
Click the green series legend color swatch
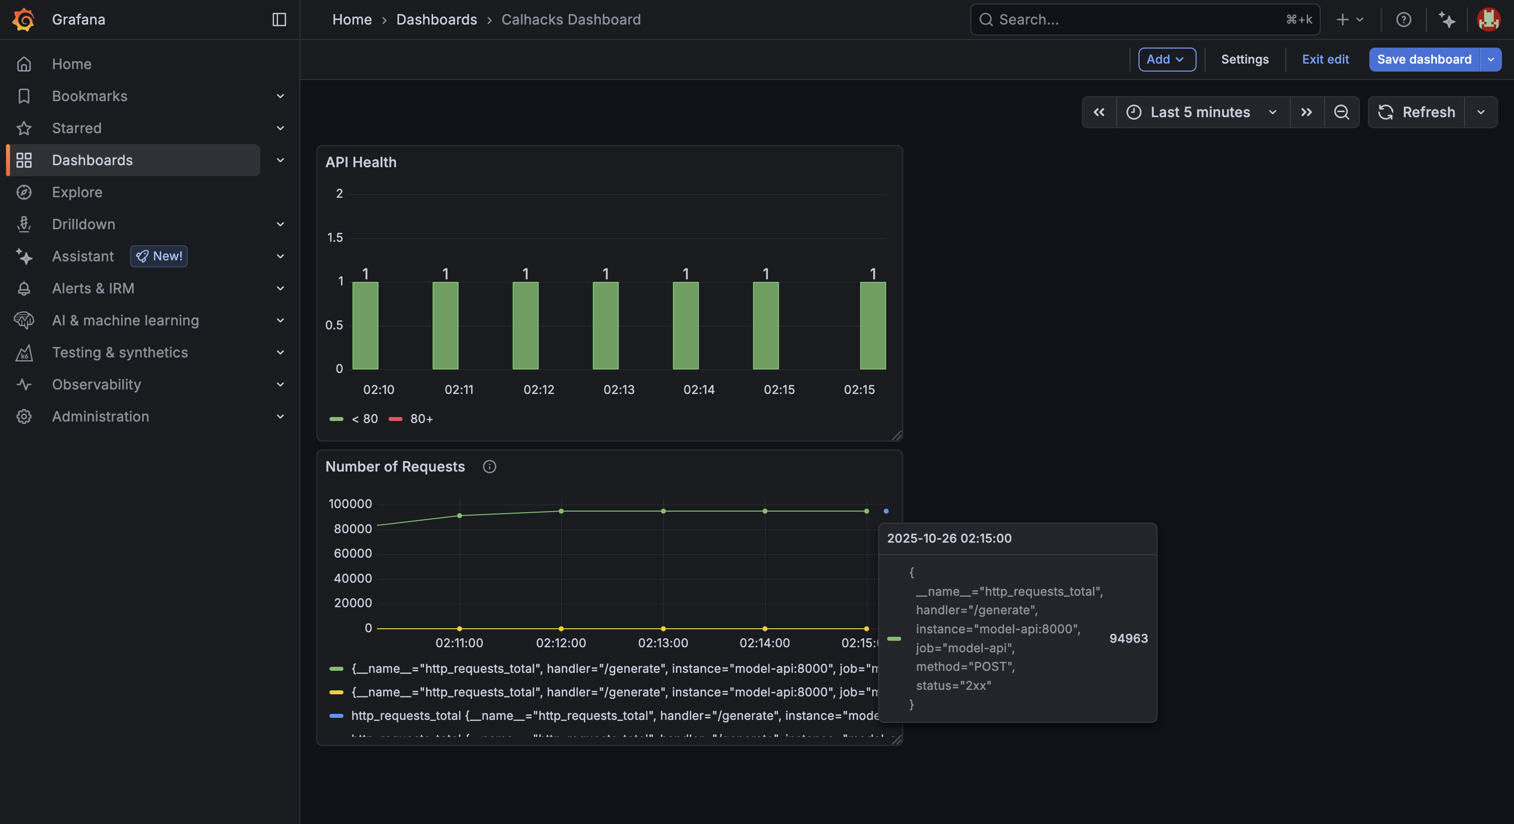pyautogui.click(x=336, y=669)
